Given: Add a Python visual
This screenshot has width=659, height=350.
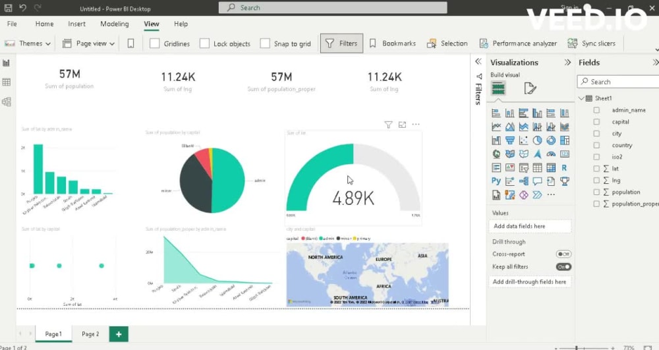Looking at the screenshot, I should coord(496,181).
